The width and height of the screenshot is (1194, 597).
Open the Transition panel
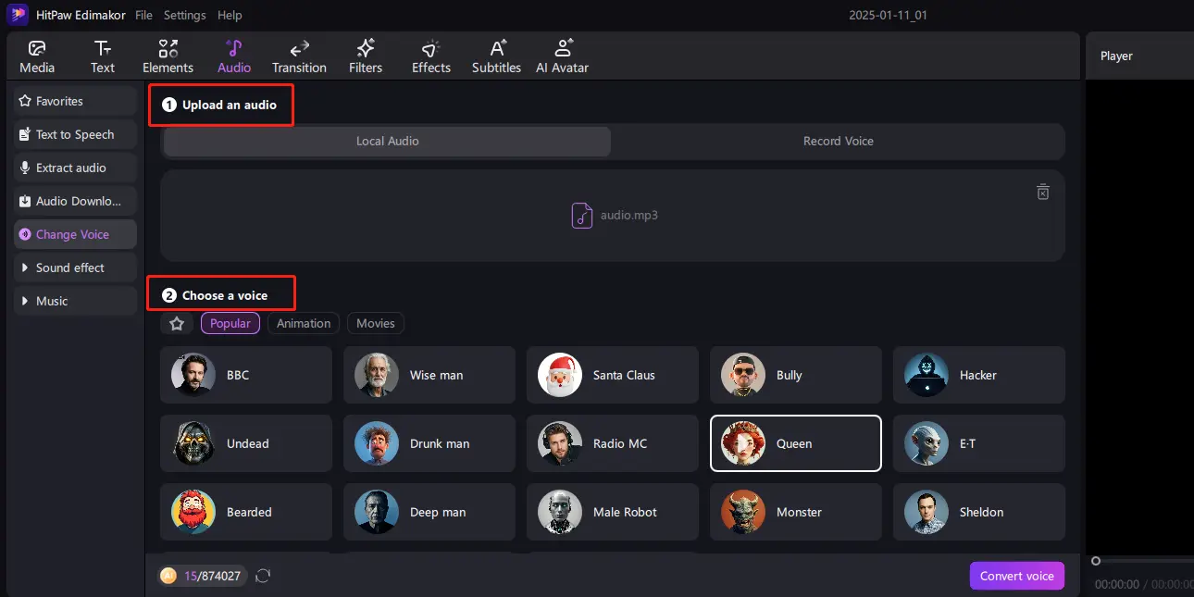coord(299,56)
